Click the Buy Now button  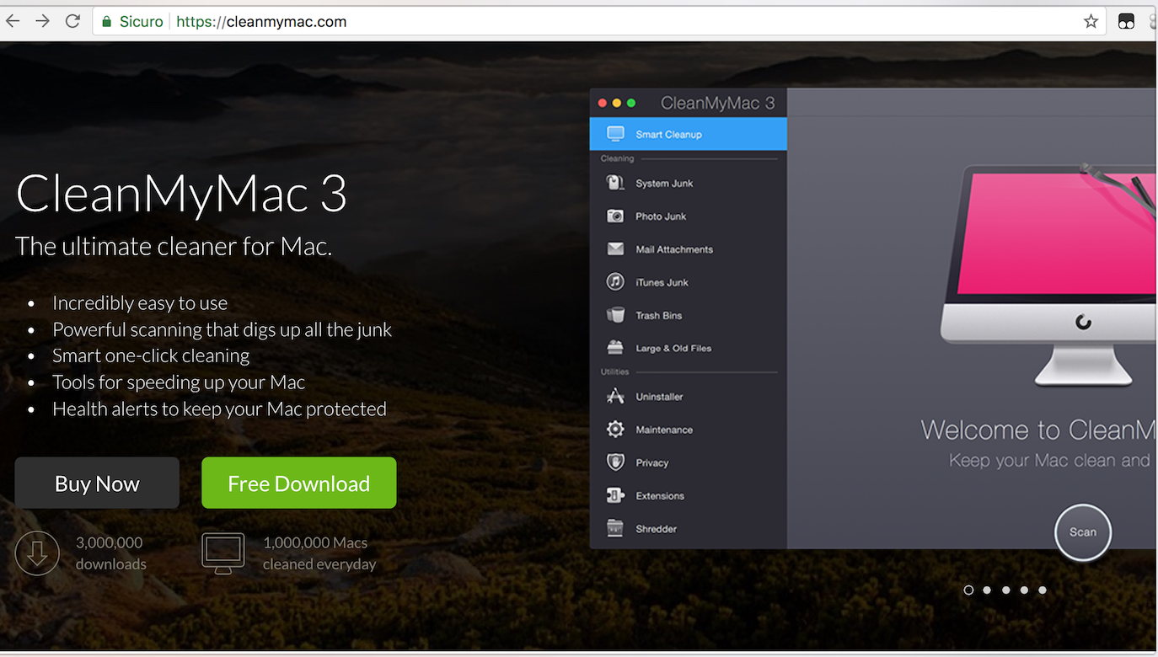pos(97,483)
